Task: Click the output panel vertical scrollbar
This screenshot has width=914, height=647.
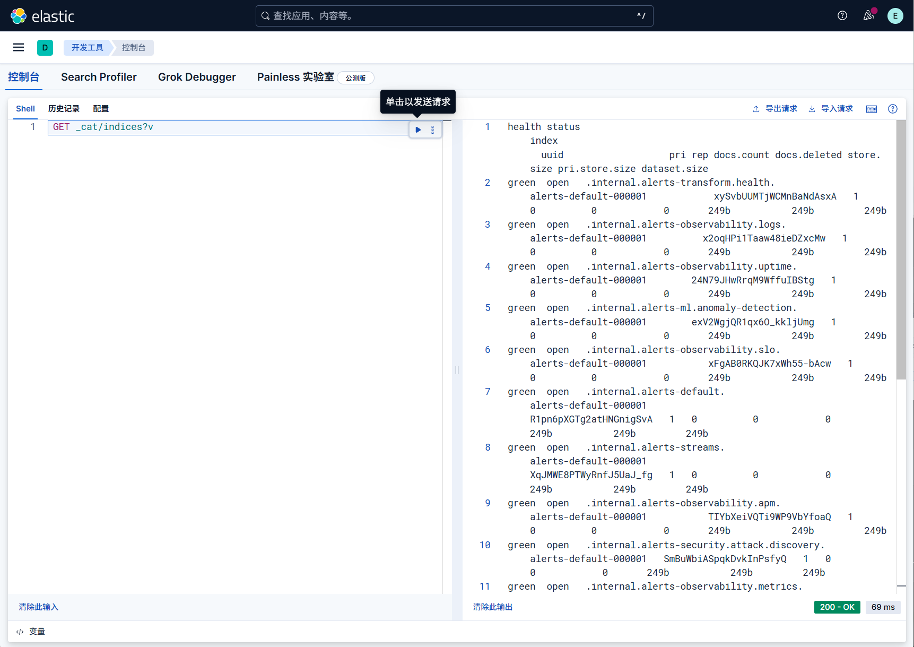Action: (901, 249)
